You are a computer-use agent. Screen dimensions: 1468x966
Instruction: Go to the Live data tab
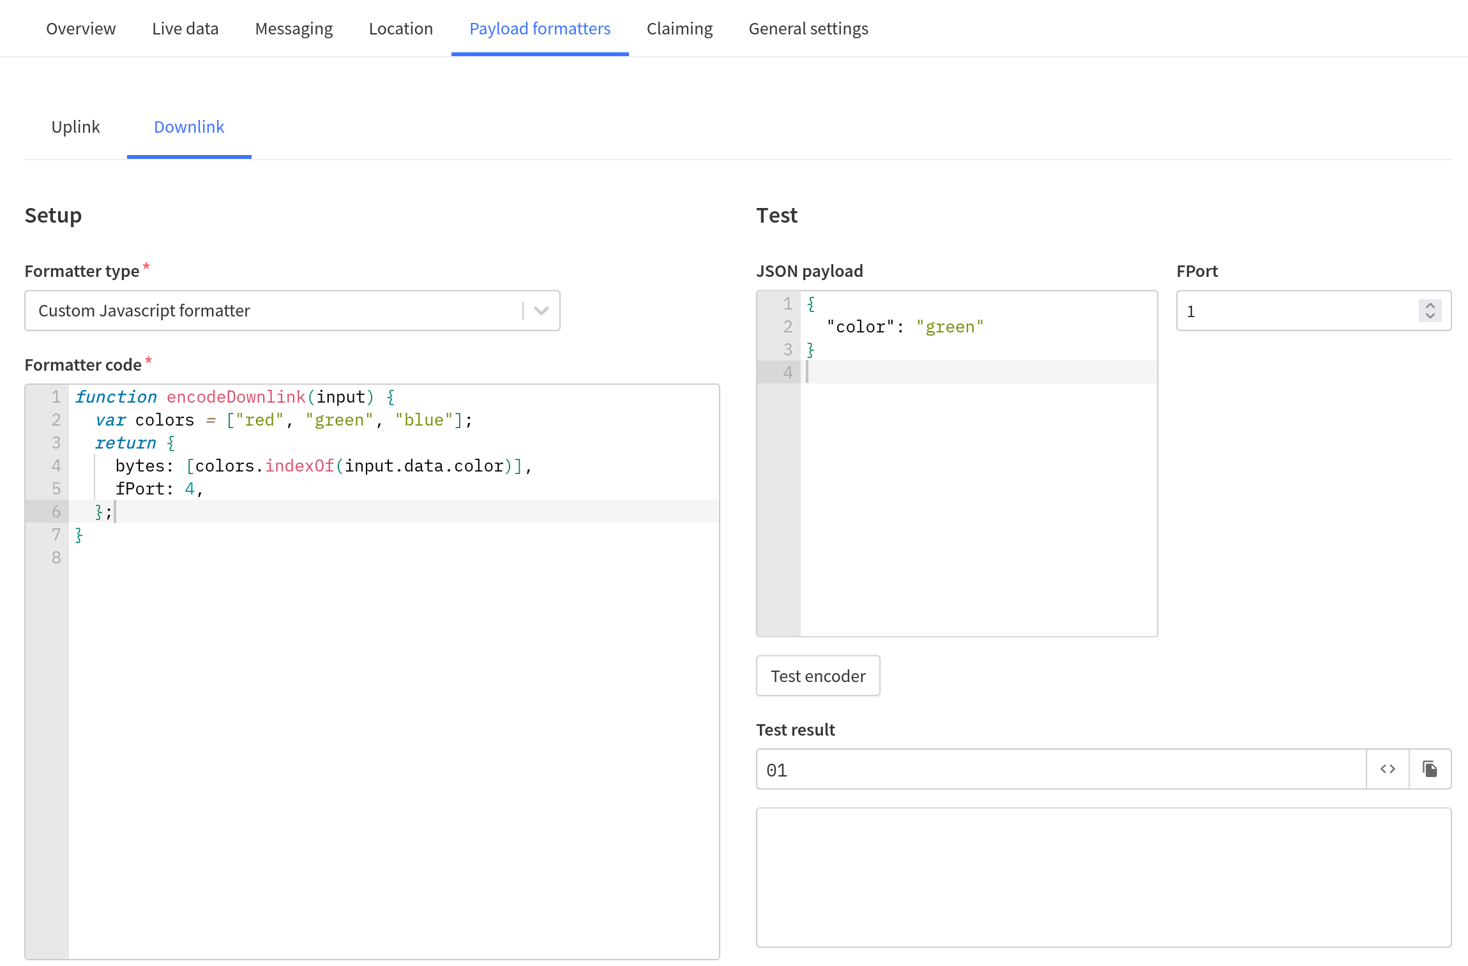(185, 29)
